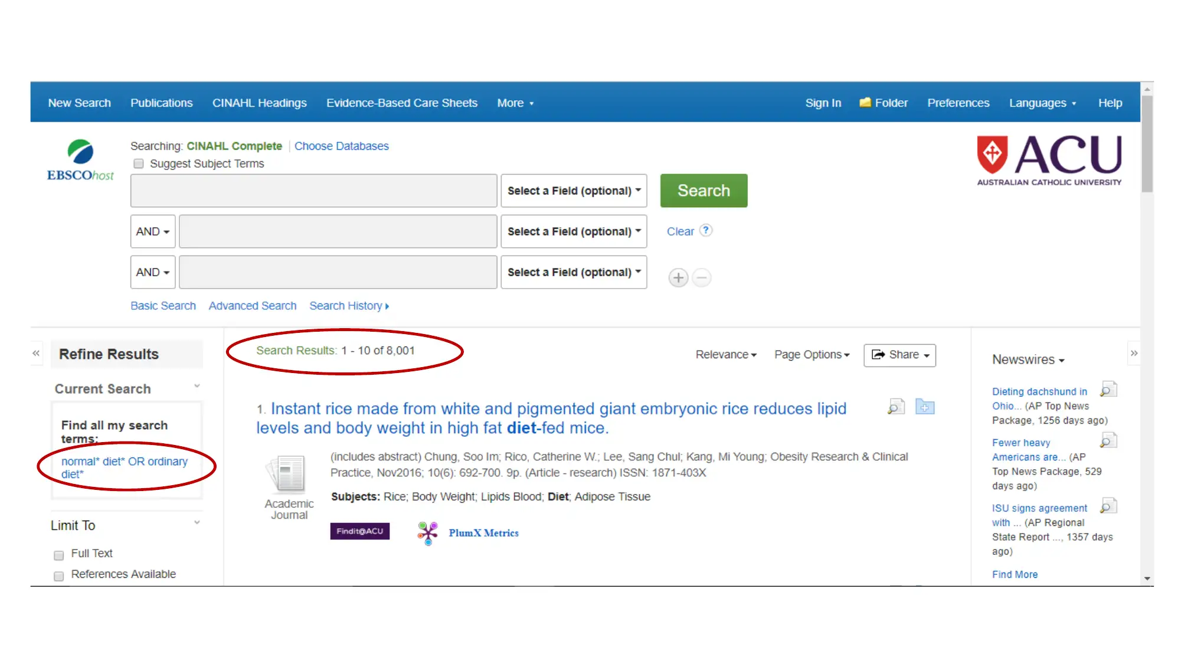The image size is (1181, 664).
Task: Open ISU signs agreement with newswire
Action: [1039, 515]
